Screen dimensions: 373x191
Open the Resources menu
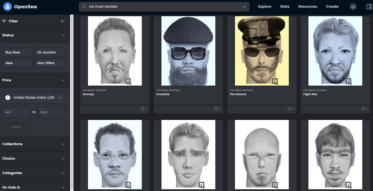308,7
